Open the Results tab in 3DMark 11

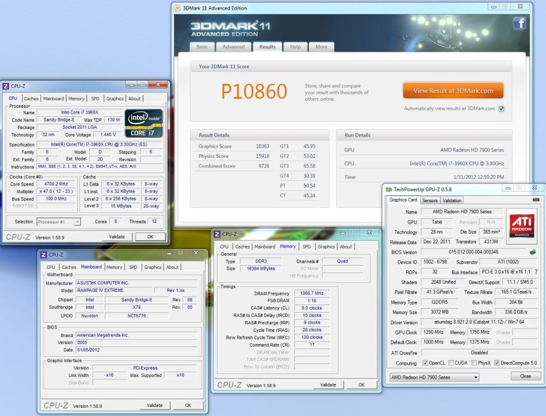pos(267,47)
